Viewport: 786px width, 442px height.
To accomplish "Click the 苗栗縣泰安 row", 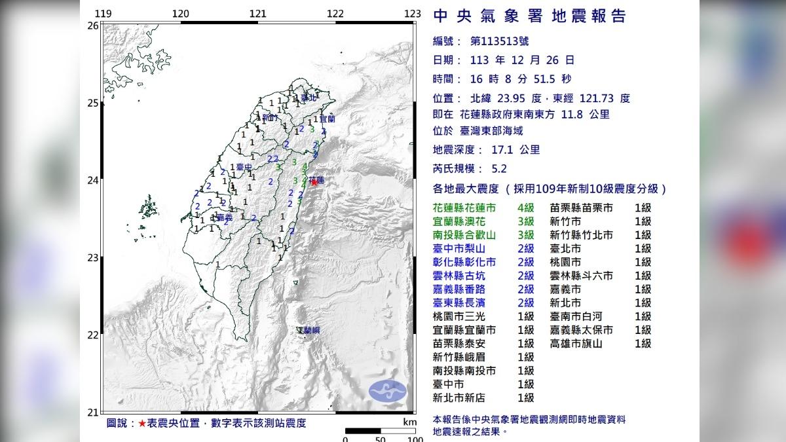I will pos(483,343).
